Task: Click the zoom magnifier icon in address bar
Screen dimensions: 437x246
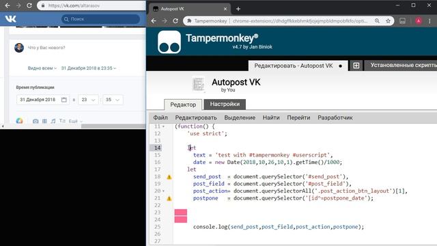Action: (x=377, y=21)
